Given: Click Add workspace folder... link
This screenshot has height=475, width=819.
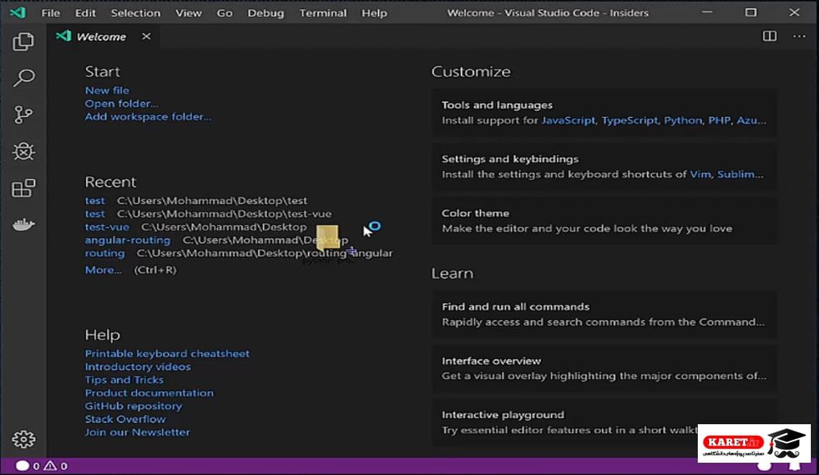Looking at the screenshot, I should (x=148, y=116).
